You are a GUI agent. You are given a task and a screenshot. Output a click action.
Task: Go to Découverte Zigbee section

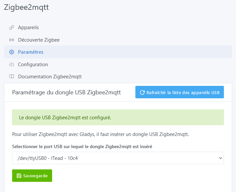(118, 40)
